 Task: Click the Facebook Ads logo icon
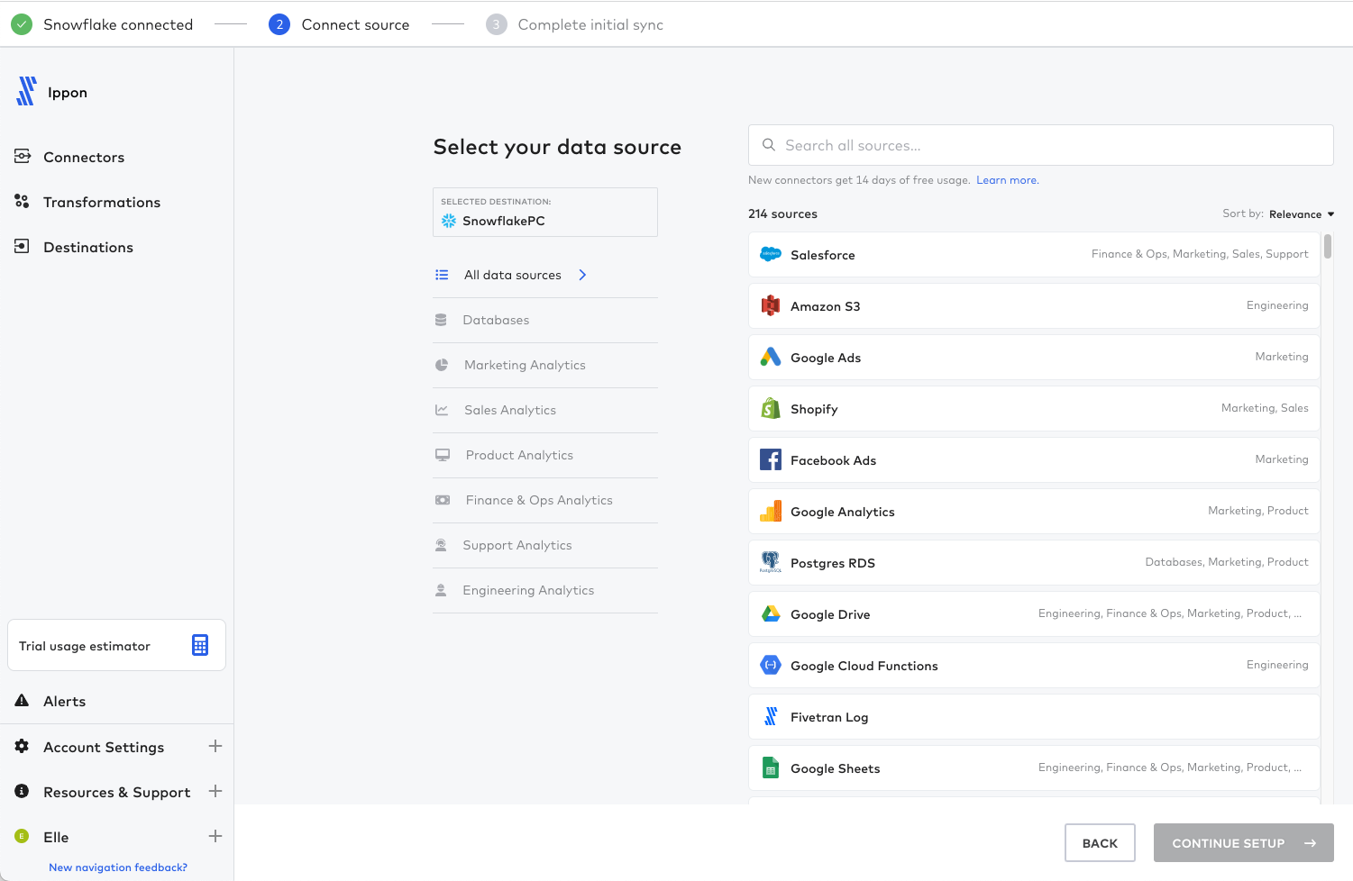pyautogui.click(x=771, y=459)
